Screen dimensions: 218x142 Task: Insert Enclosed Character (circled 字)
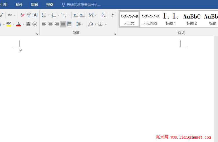tap(35, 24)
